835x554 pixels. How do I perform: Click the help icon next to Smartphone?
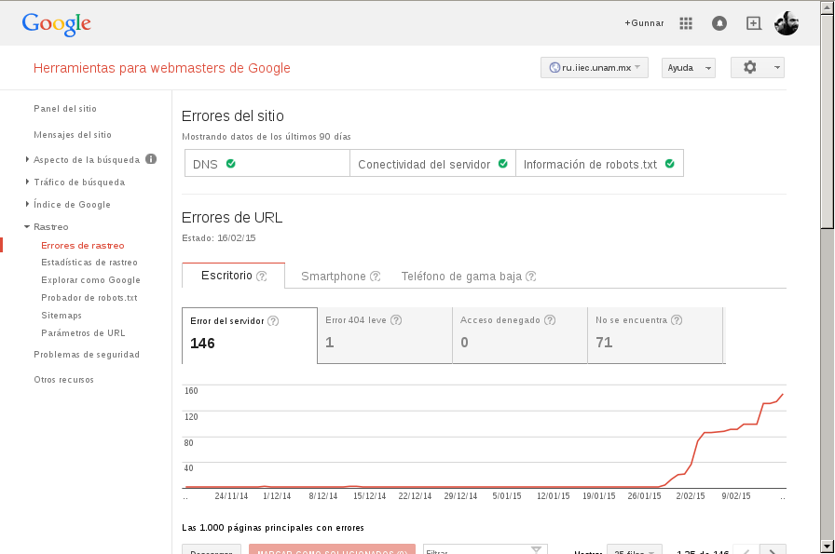click(375, 277)
